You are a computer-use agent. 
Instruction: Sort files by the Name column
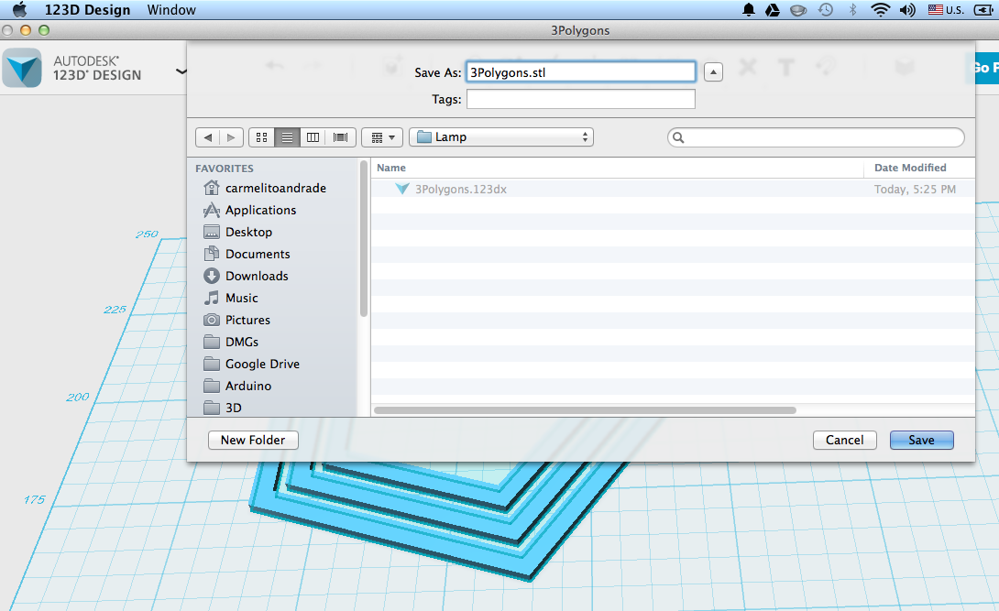point(618,168)
